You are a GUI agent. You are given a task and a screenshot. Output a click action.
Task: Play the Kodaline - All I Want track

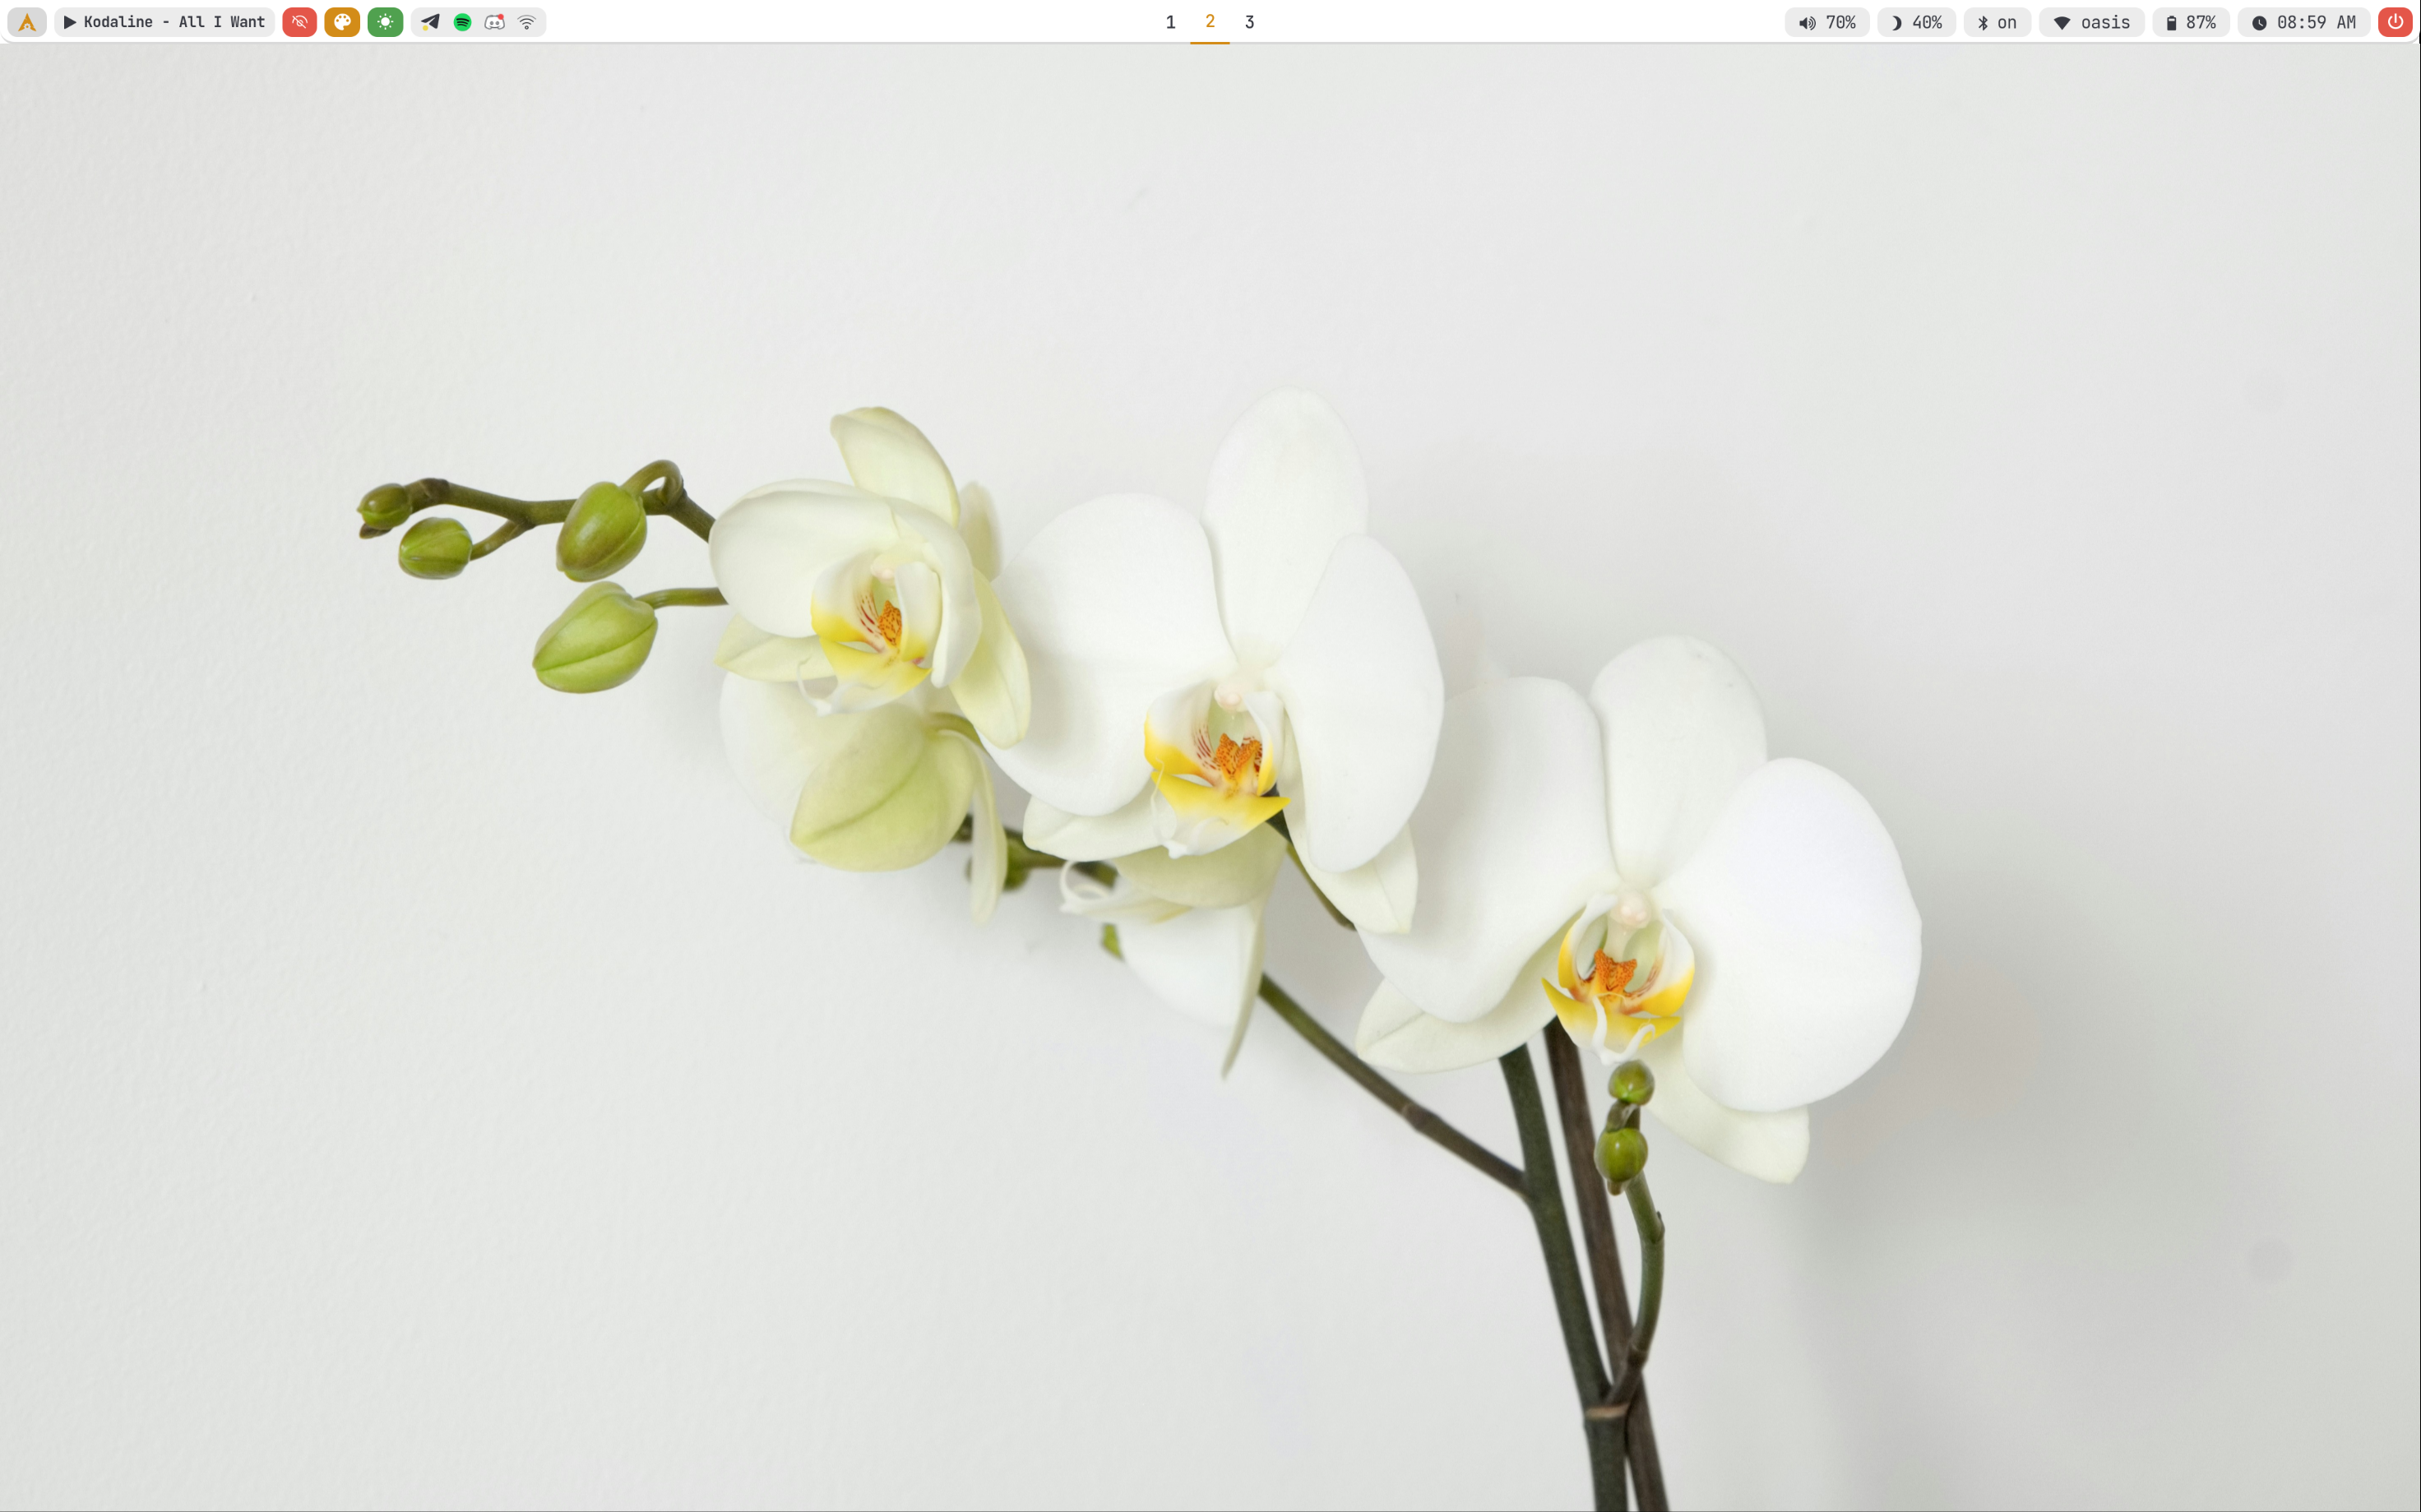(x=165, y=22)
